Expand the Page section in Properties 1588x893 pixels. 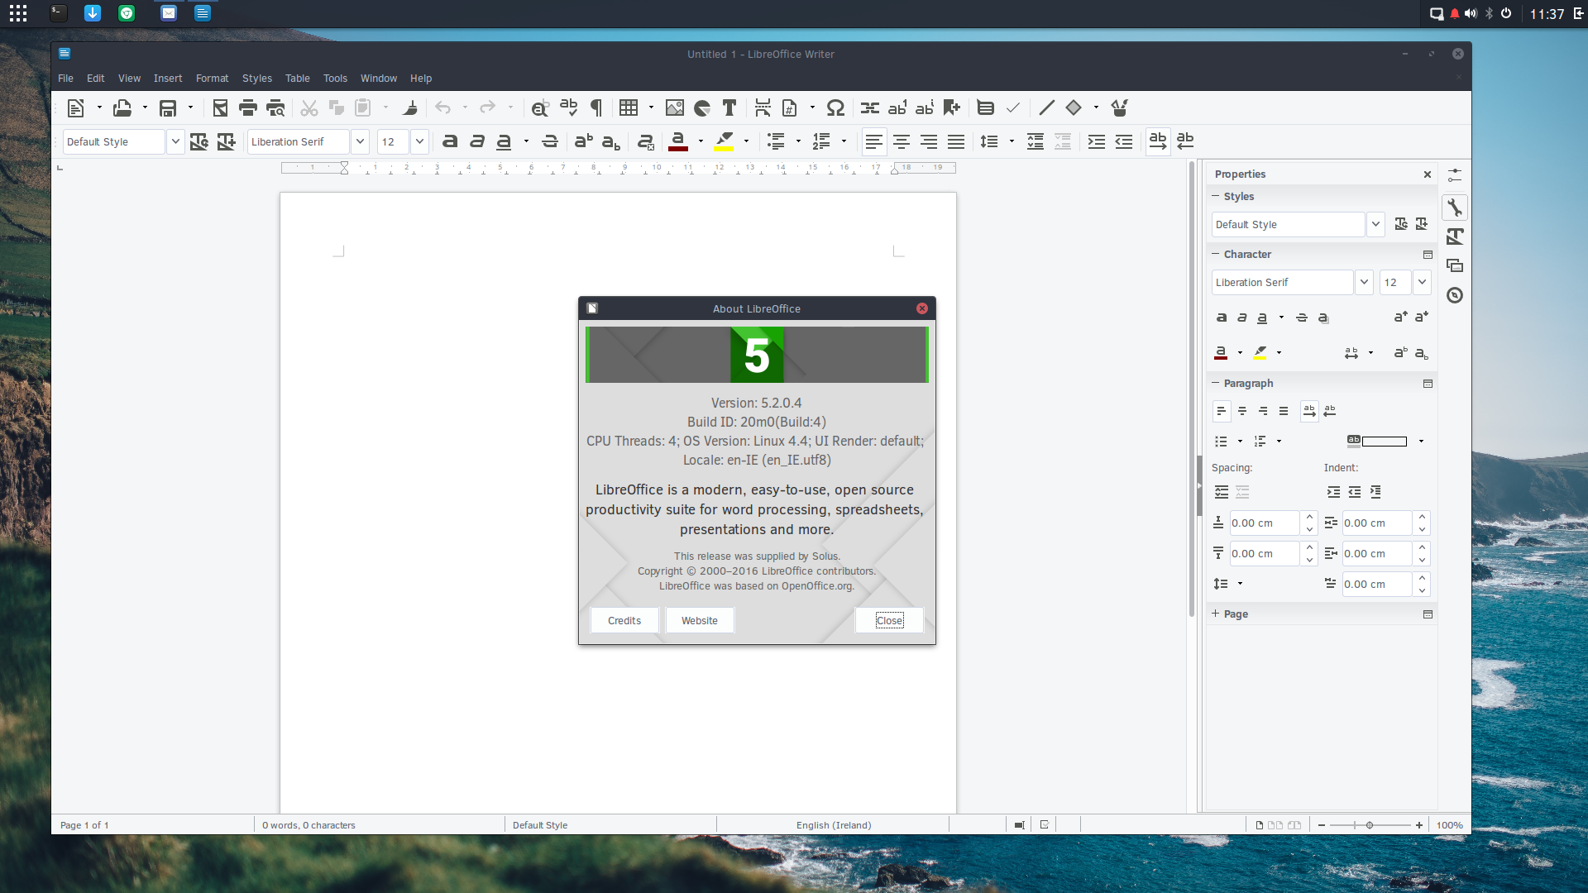pyautogui.click(x=1236, y=614)
